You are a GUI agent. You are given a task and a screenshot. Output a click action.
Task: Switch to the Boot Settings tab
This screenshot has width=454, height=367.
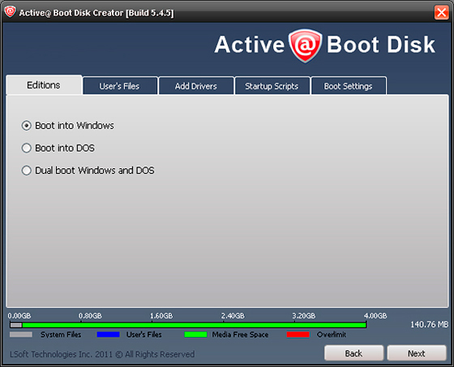pos(349,86)
